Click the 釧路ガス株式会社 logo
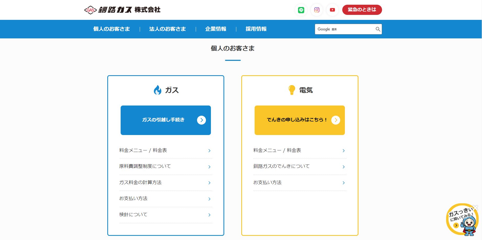482x240 pixels. click(x=122, y=10)
